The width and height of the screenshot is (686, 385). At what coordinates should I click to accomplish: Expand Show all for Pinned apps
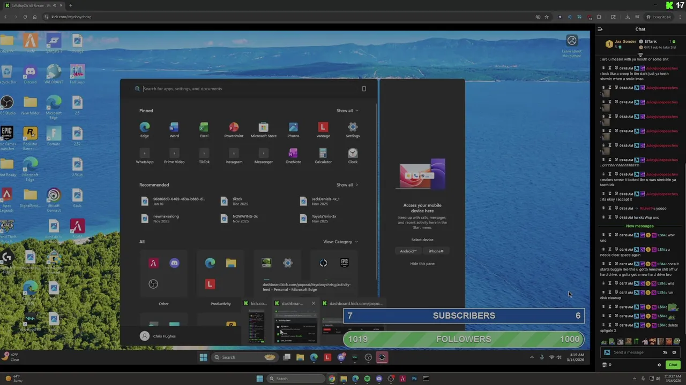coord(347,111)
